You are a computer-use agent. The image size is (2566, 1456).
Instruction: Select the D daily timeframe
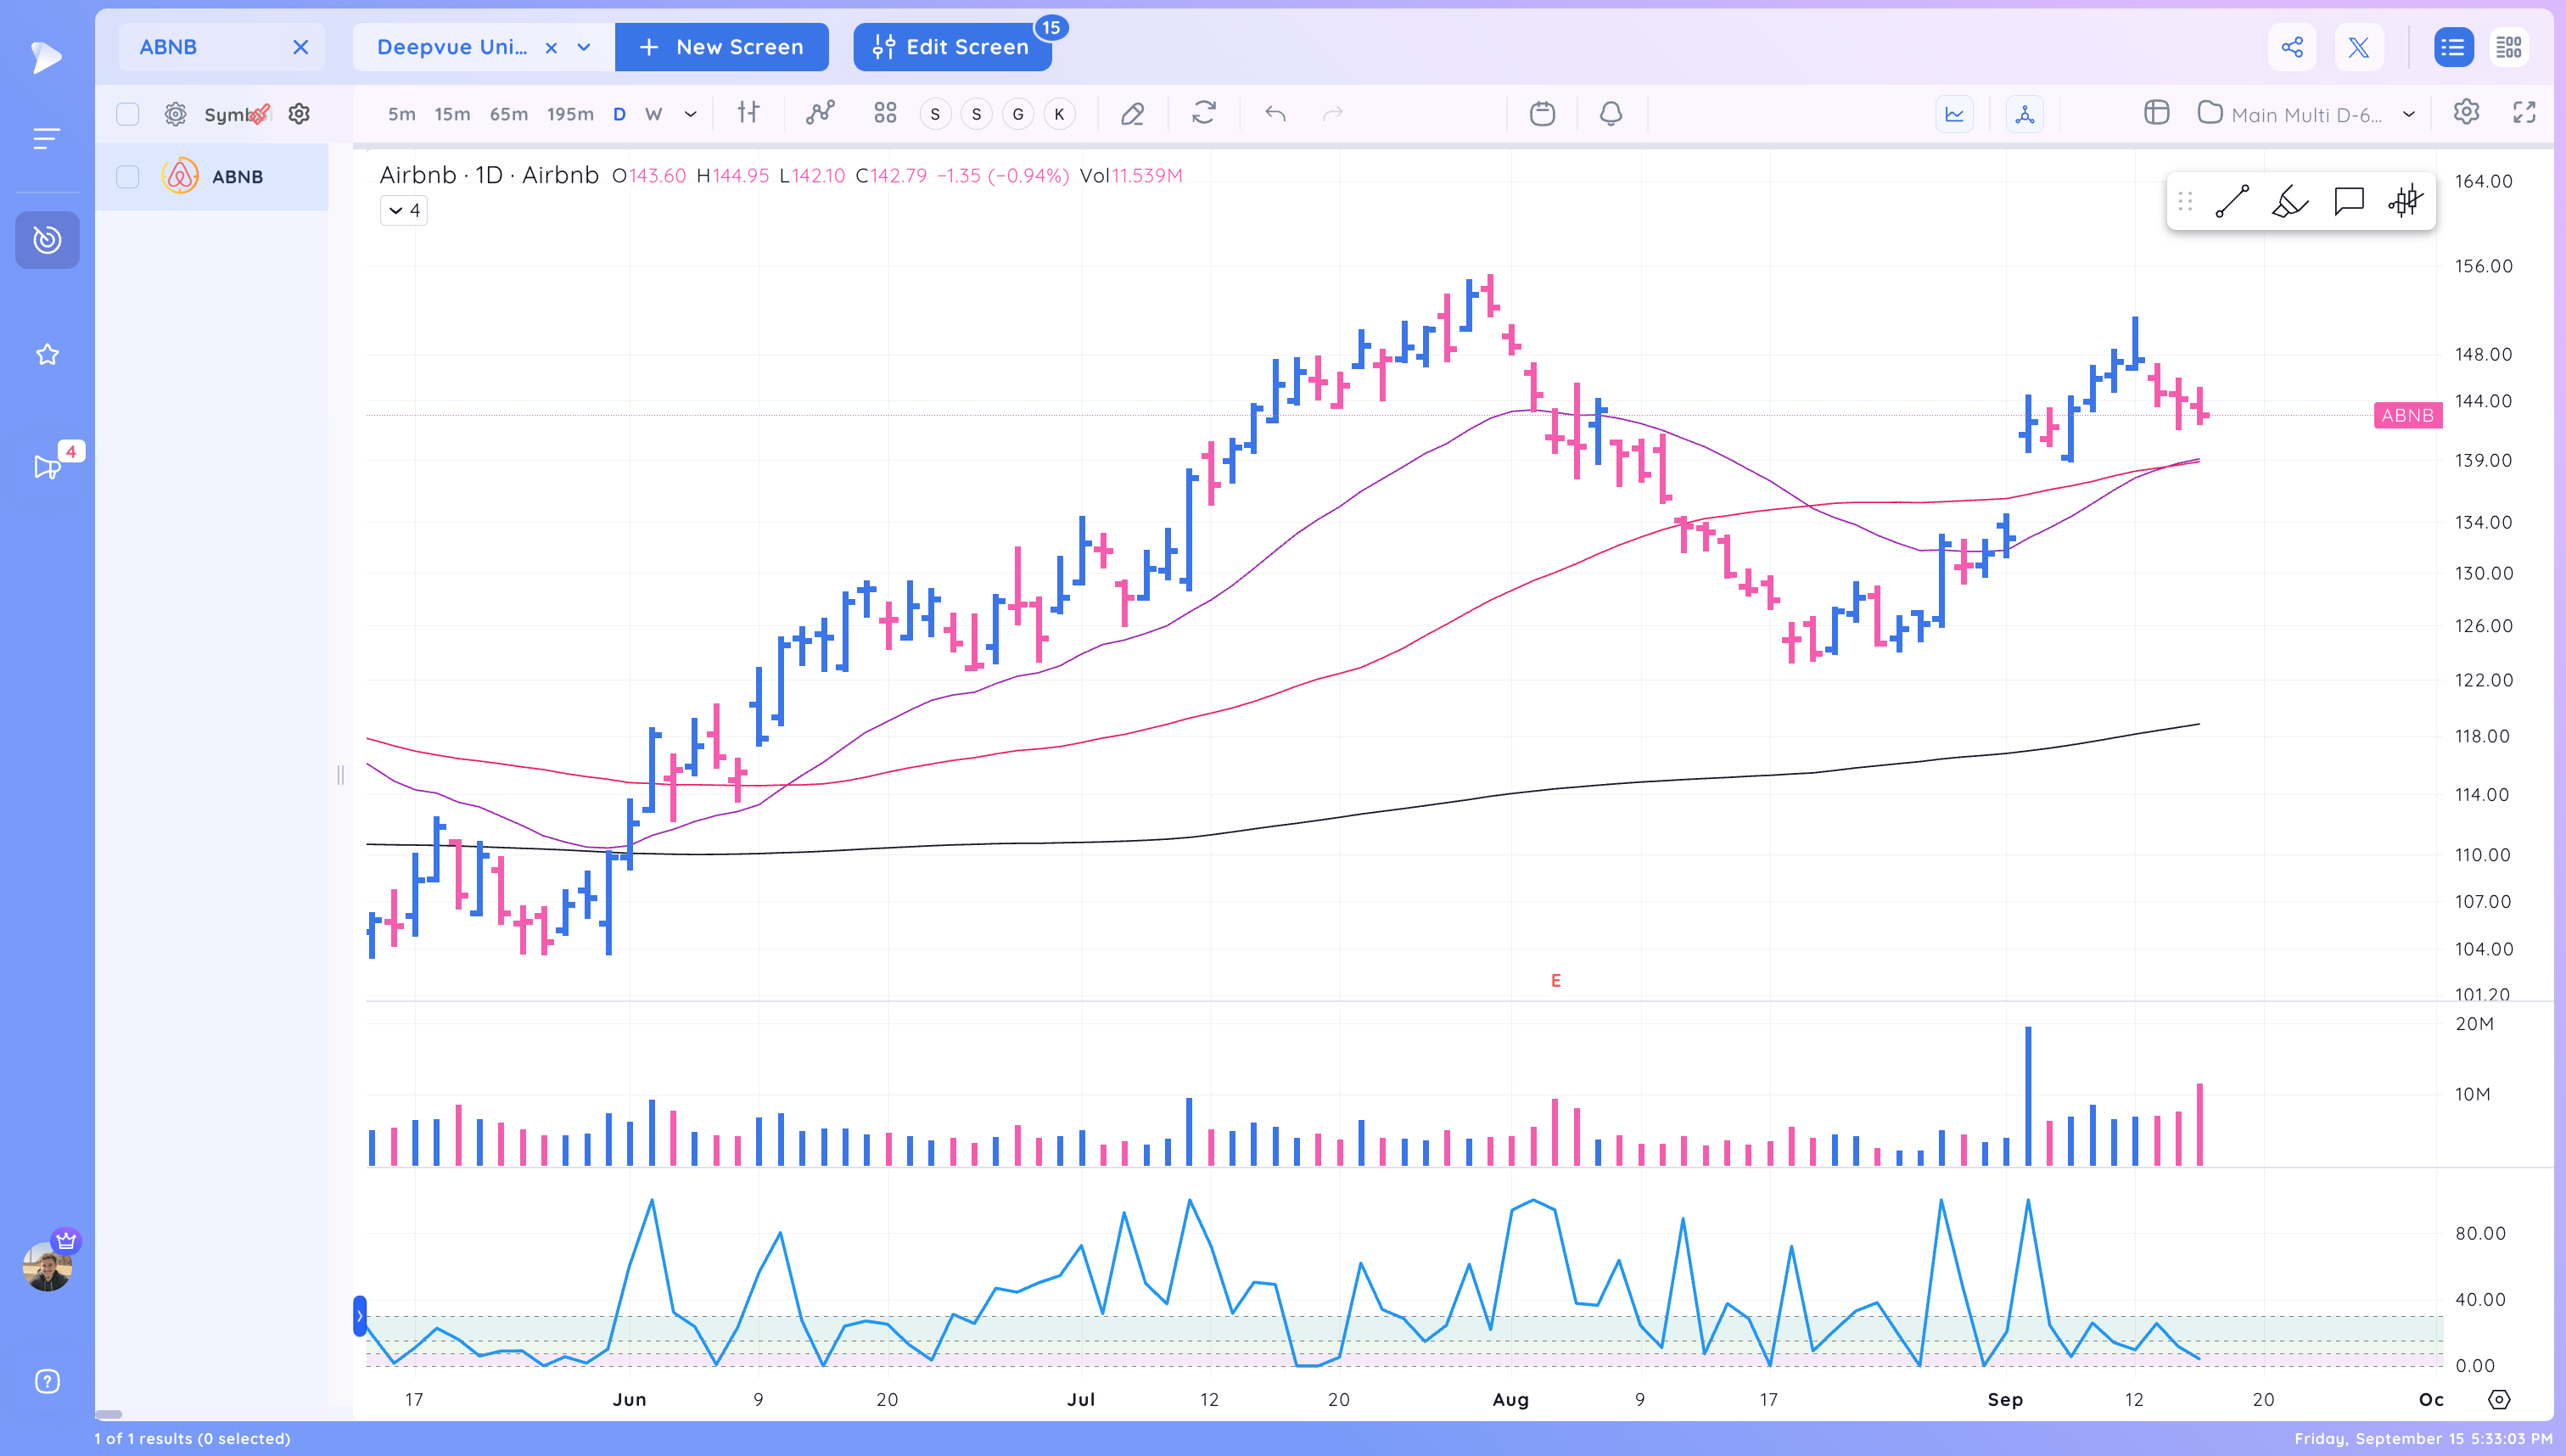click(x=619, y=114)
